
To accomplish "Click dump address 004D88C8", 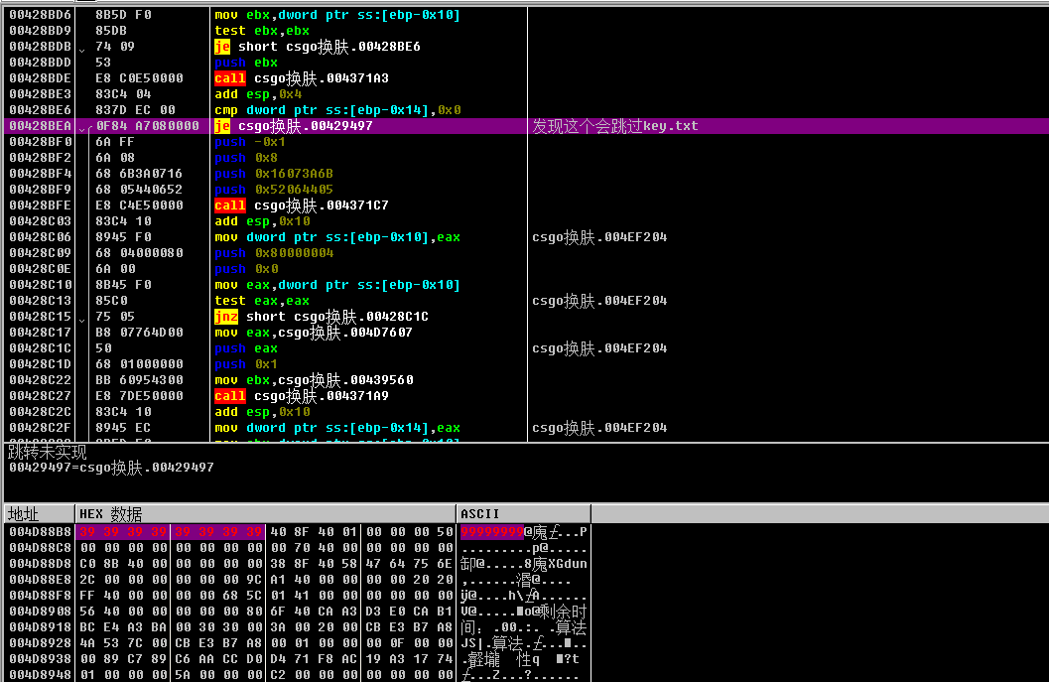I will 40,548.
